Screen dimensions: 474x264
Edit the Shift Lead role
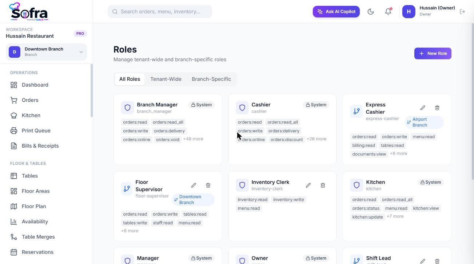pos(423,261)
